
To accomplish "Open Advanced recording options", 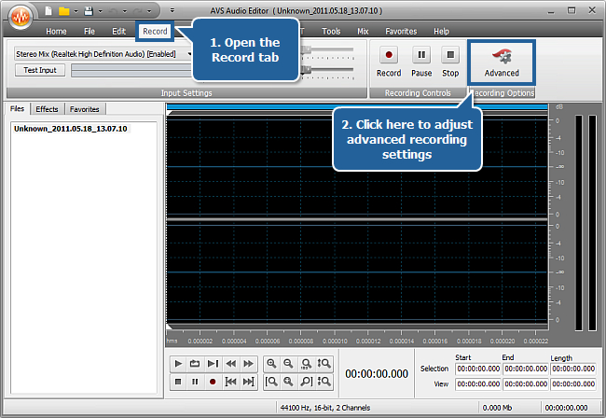I will pos(502,63).
